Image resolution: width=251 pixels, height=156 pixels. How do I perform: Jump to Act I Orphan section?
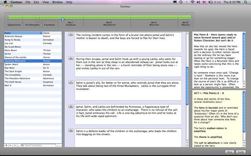point(71,23)
